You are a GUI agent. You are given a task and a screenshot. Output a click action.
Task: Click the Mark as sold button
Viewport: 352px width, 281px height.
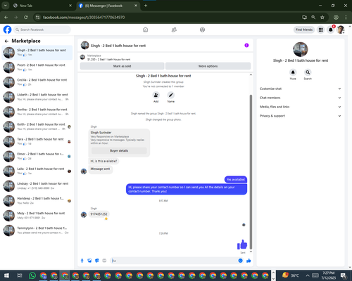122,66
